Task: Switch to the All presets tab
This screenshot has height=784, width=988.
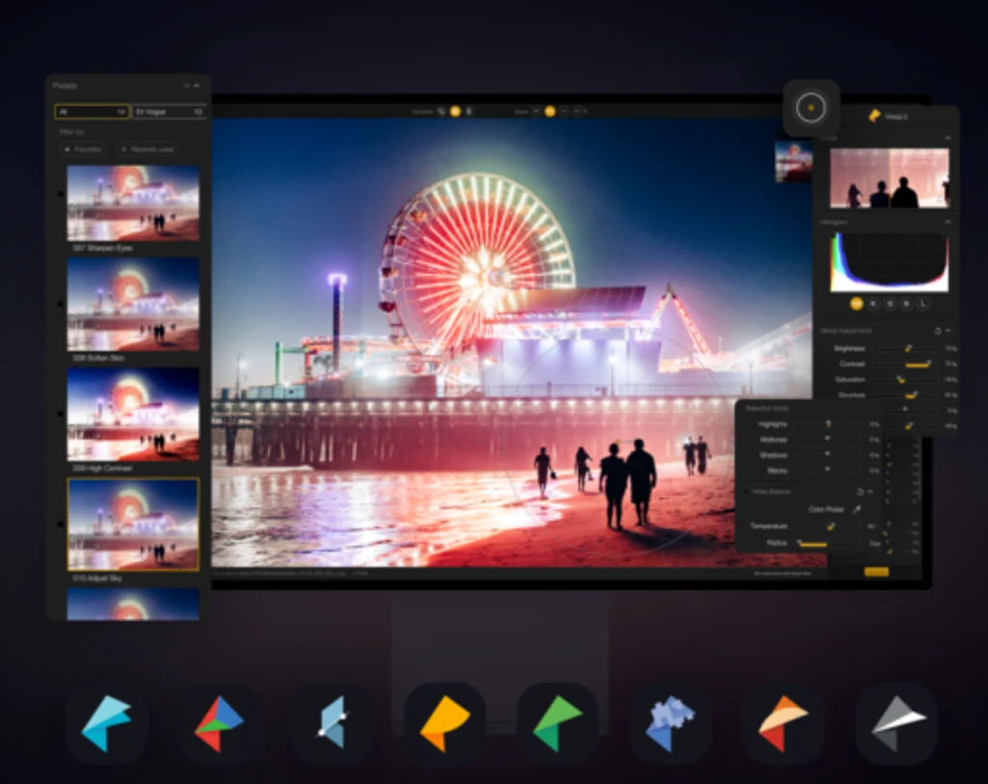Action: [92, 112]
